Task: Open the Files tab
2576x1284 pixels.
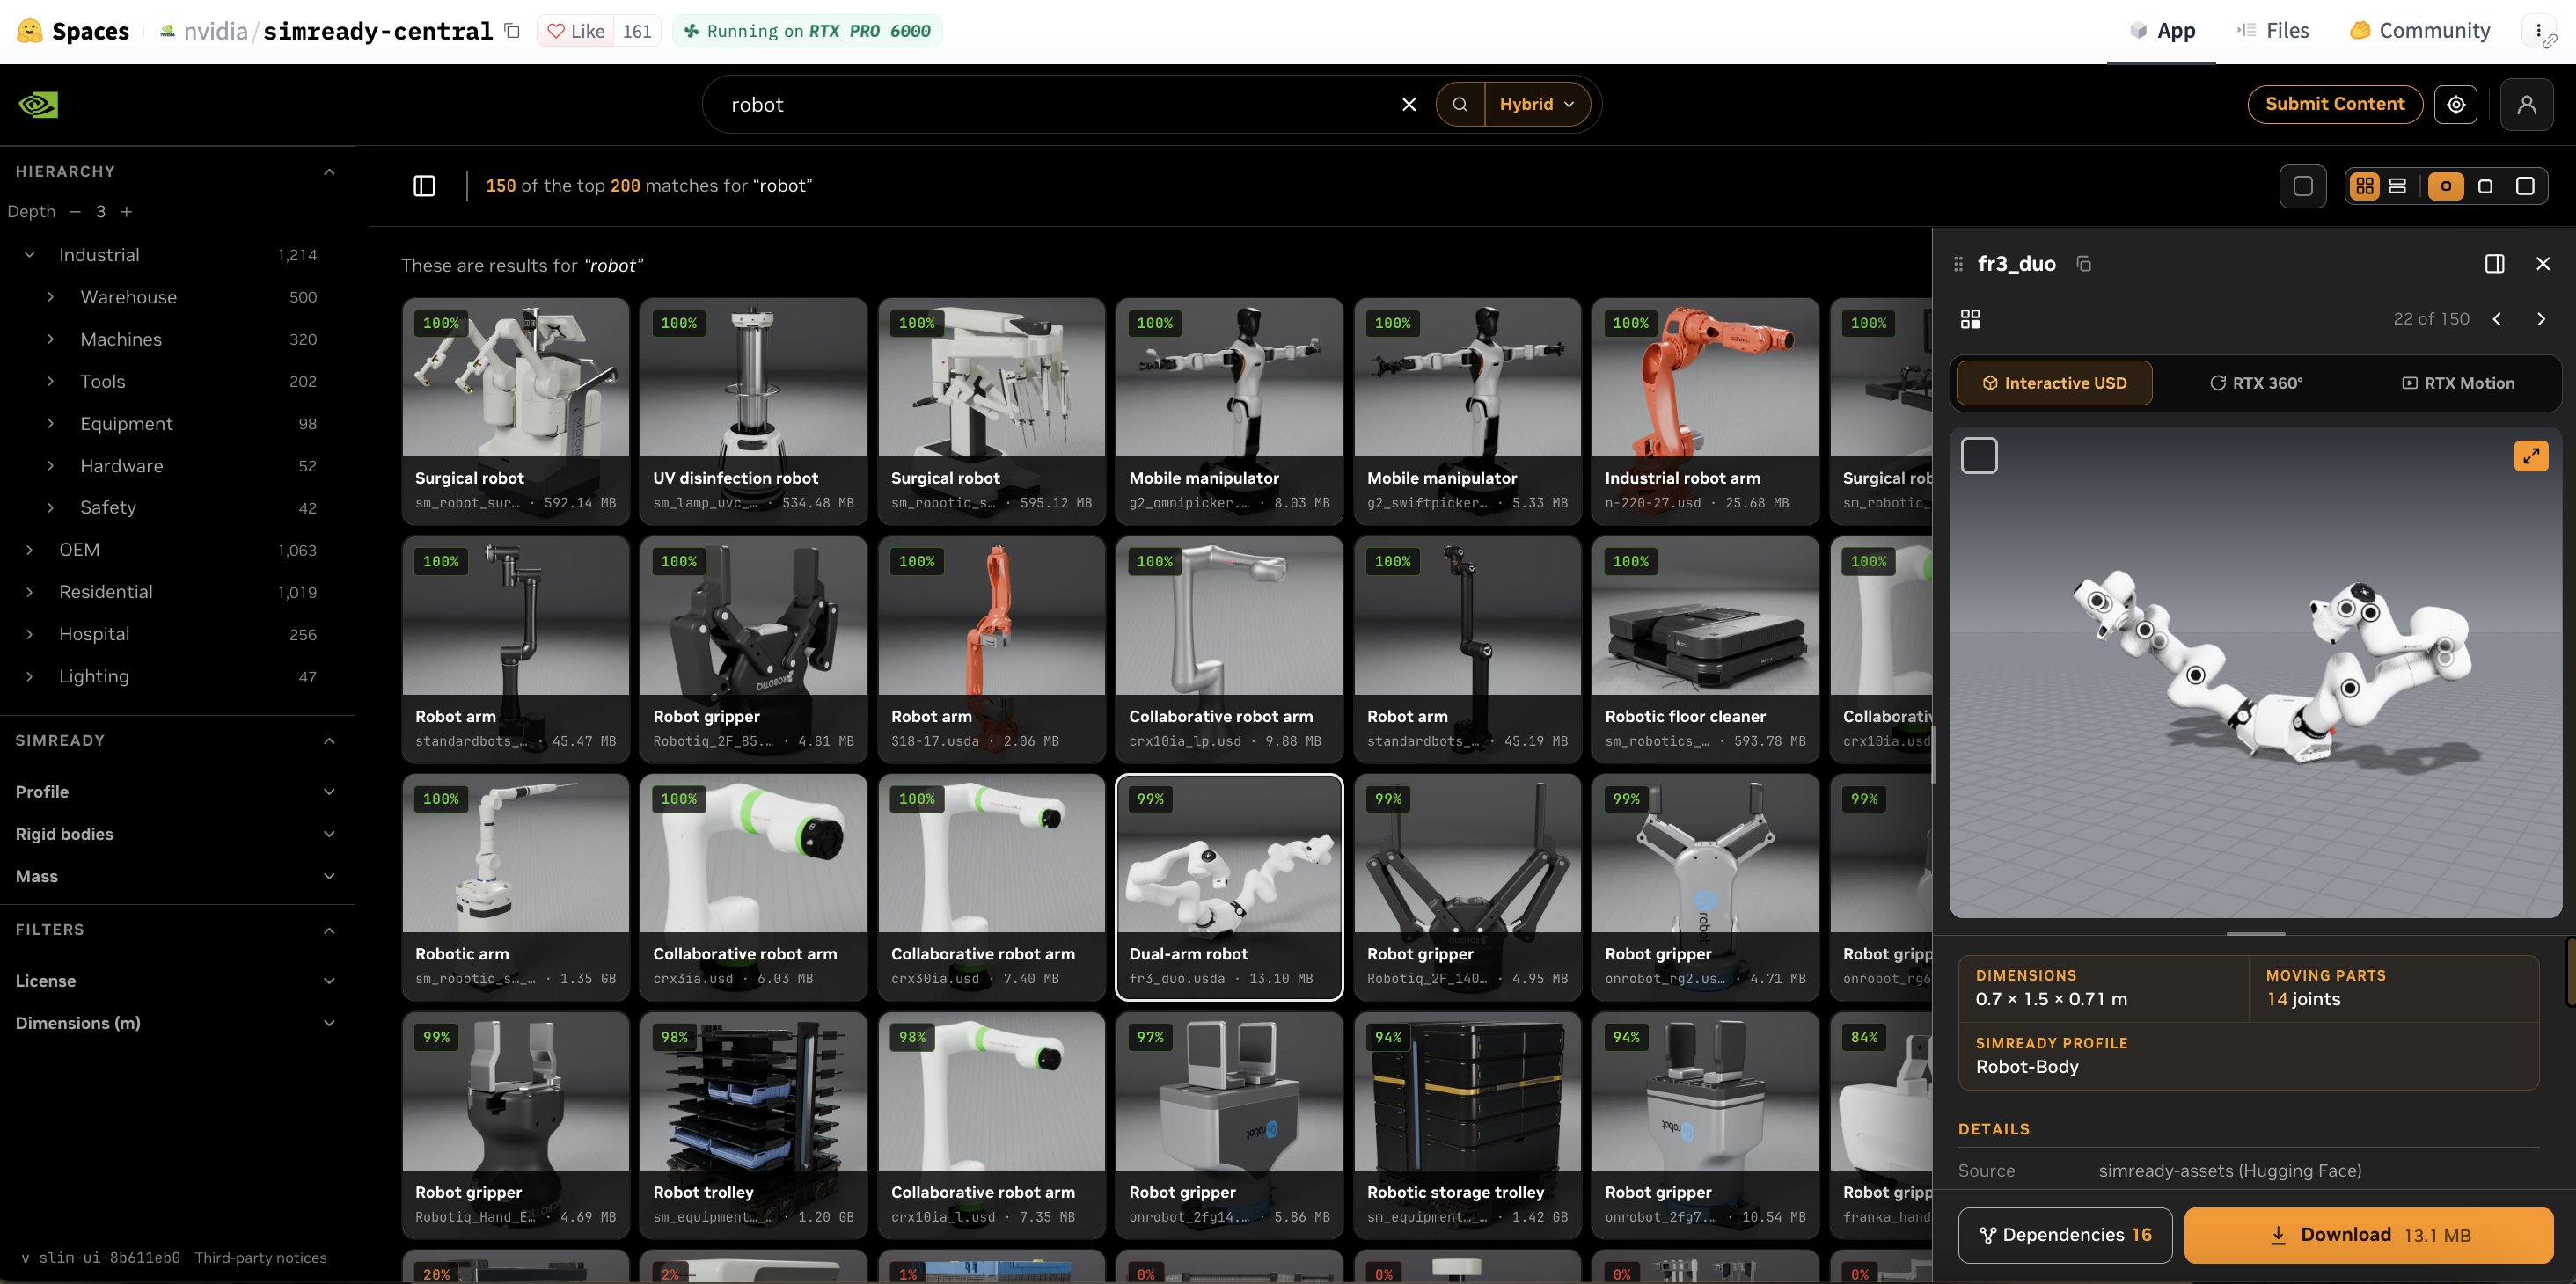Action: coord(2272,31)
